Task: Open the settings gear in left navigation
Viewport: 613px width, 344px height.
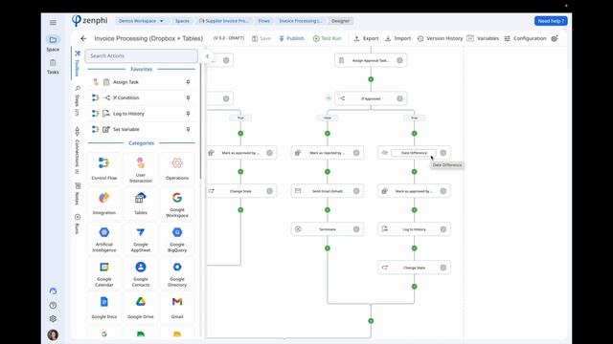Action: click(x=53, y=318)
